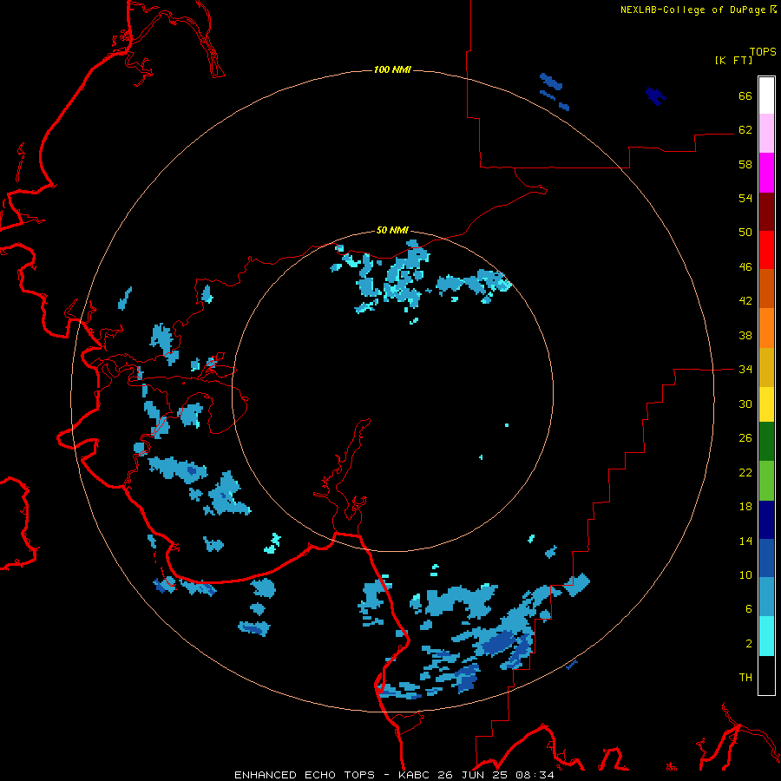The image size is (781, 781).
Task: Click the NEXLAB-College of DuPage credit text
Action: [692, 10]
